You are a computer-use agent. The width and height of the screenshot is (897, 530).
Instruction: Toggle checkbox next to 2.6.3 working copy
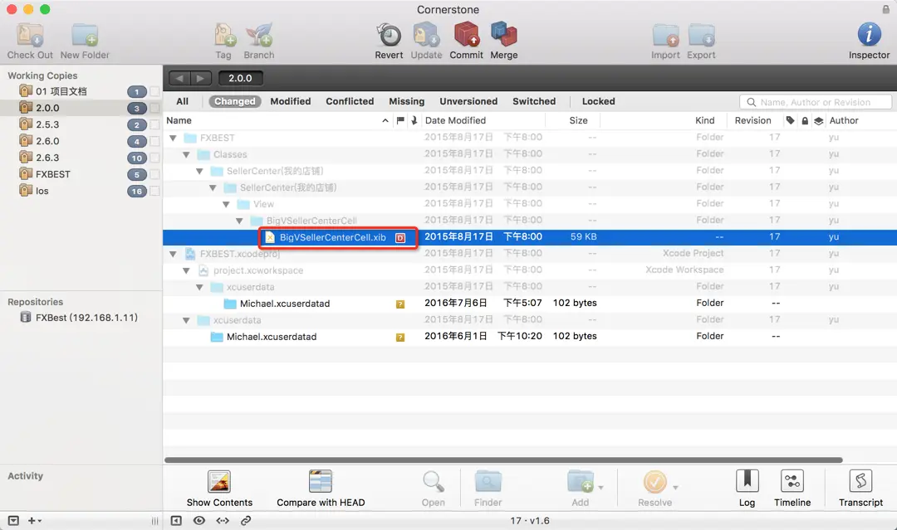154,158
